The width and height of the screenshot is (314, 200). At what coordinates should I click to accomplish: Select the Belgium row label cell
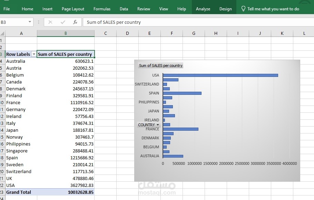[x=21, y=75]
